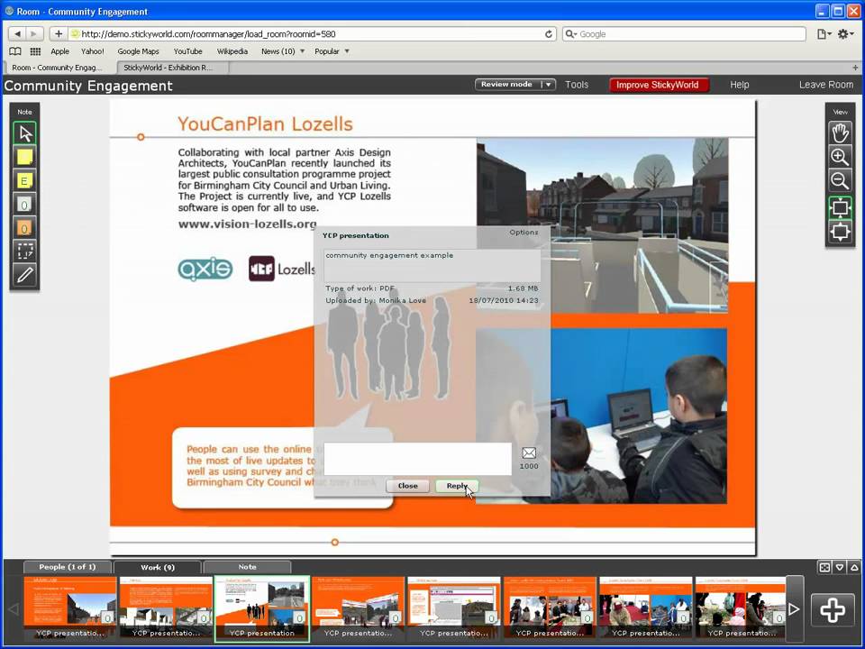Select the grey '0' note tool
The height and width of the screenshot is (649, 865).
point(25,205)
